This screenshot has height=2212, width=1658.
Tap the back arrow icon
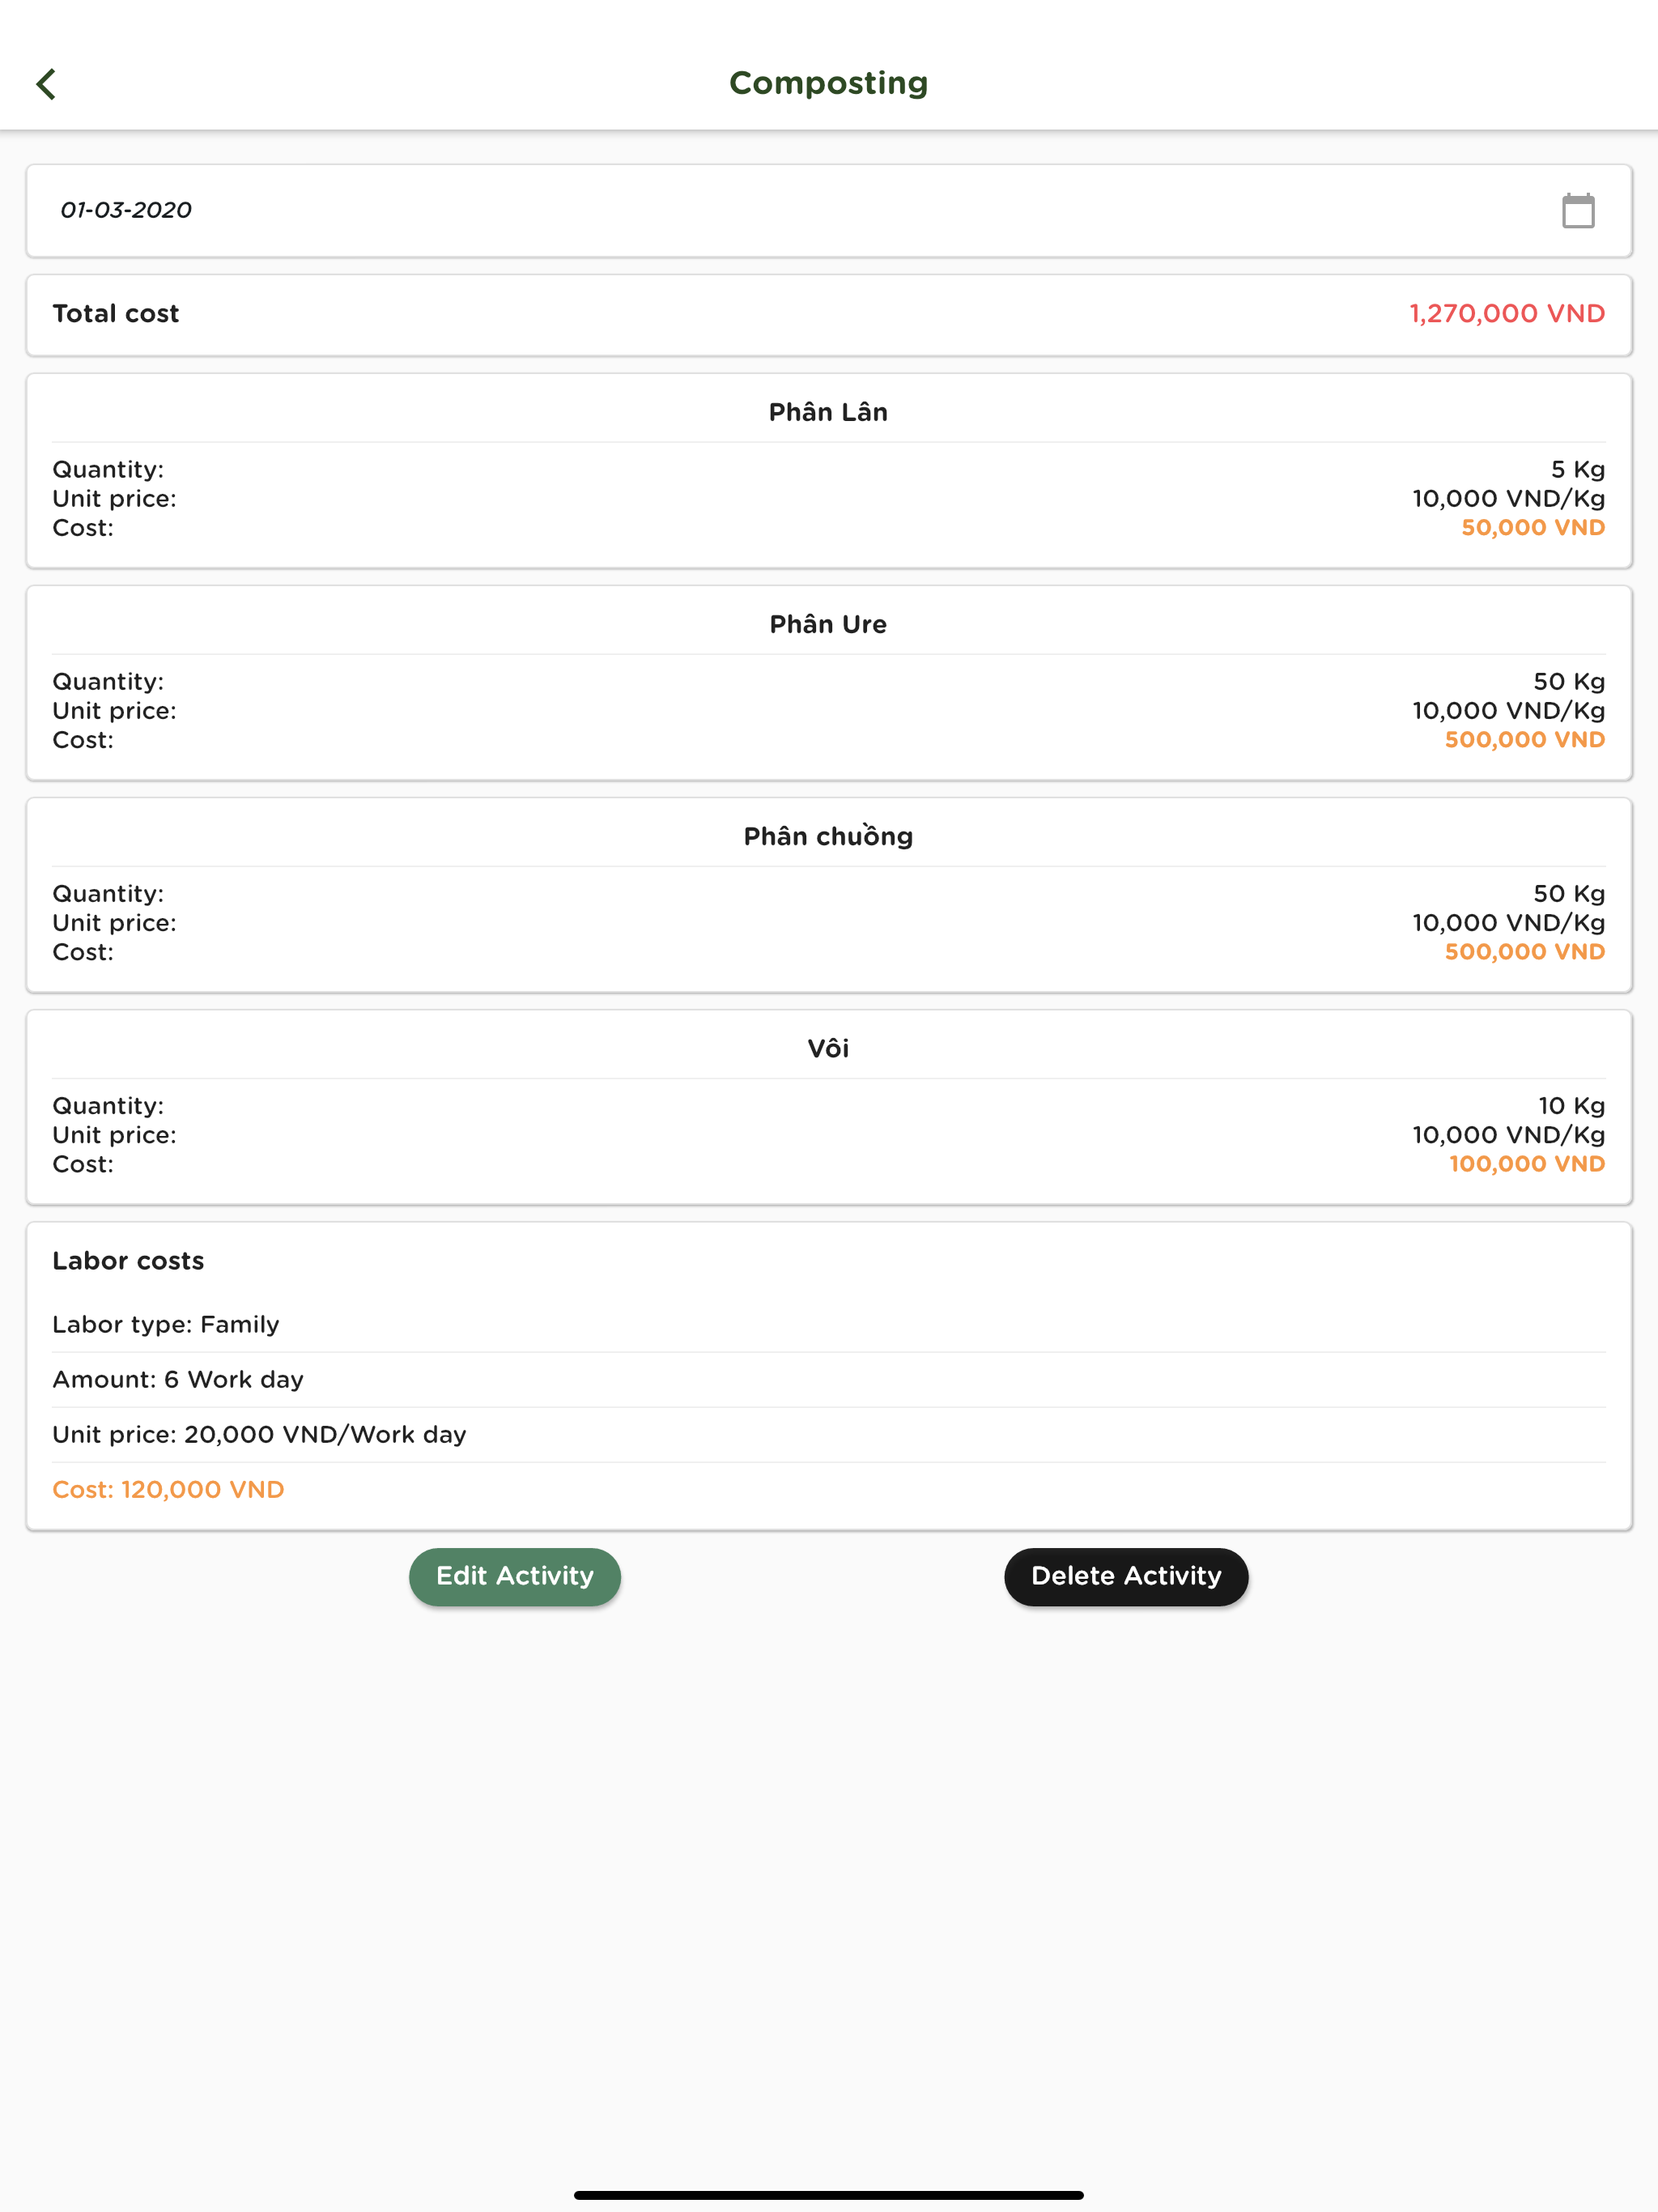tap(46, 84)
